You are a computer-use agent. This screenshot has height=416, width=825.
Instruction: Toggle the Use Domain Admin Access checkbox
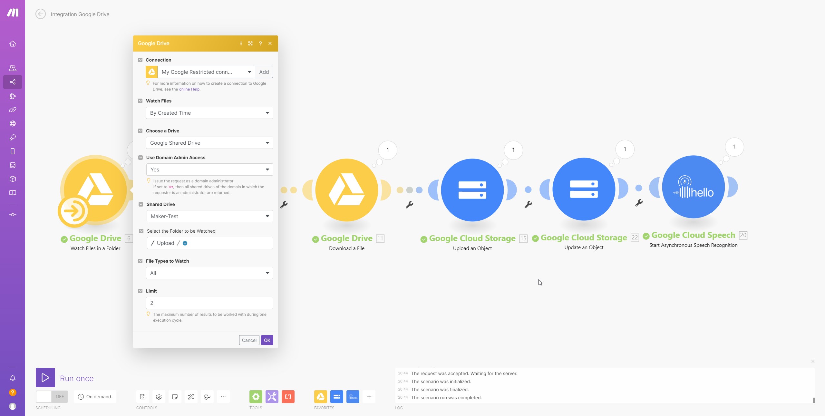tap(141, 158)
